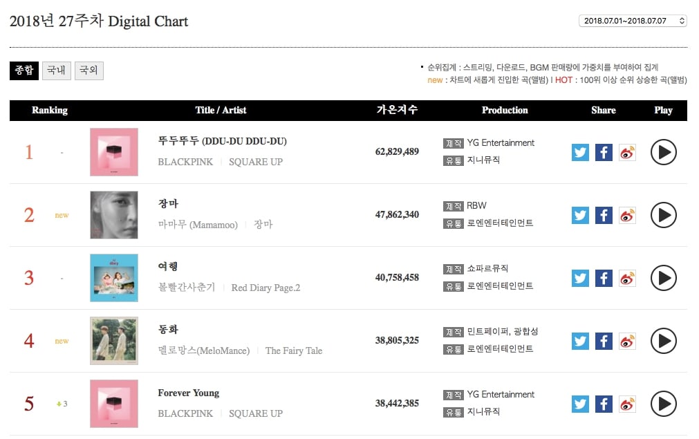Open the 뚜두뚜두 (DDU-DU DDU-DU) song title
The height and width of the screenshot is (439, 699).
[x=222, y=141]
